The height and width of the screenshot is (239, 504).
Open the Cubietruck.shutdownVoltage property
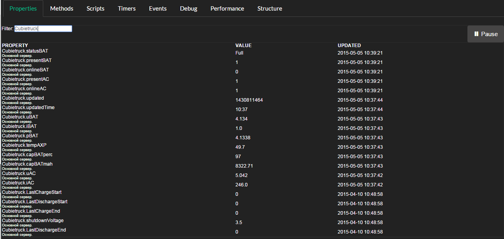(x=33, y=221)
